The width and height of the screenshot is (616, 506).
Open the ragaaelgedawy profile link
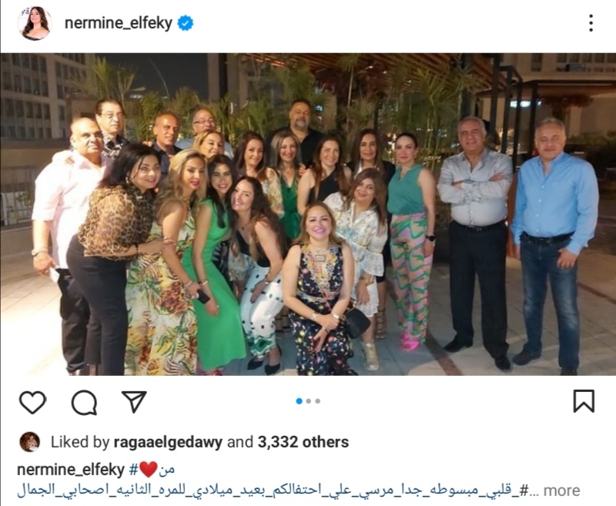(x=168, y=442)
